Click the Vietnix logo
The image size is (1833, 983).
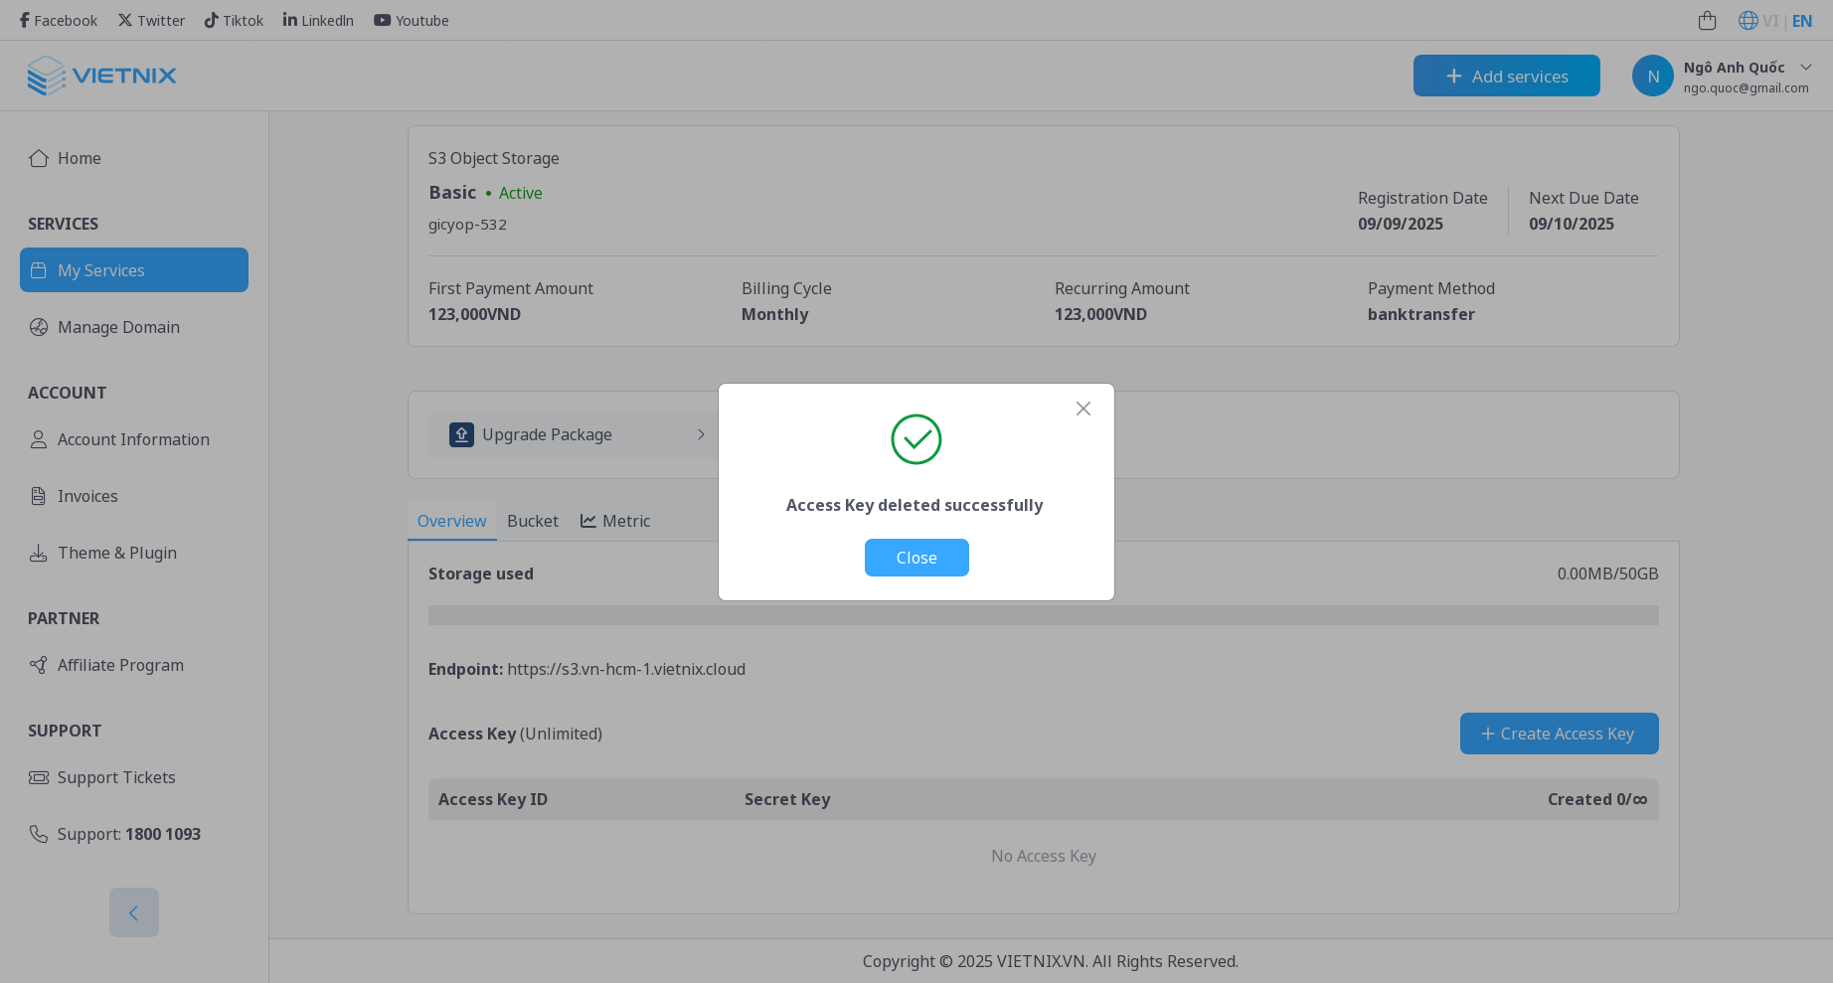click(x=101, y=76)
